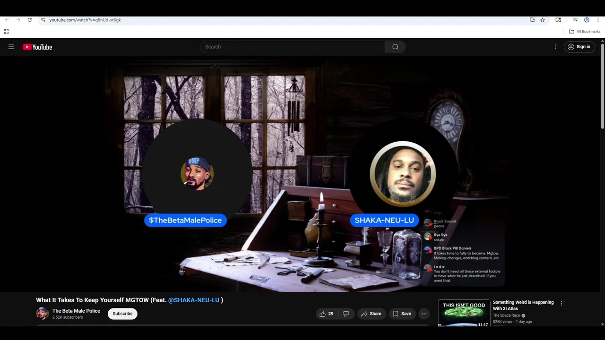Go back in browser history
This screenshot has width=605, height=340.
point(7,20)
